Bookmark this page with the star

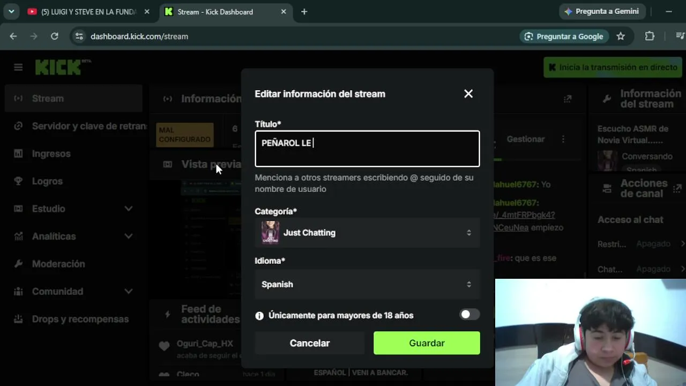[621, 36]
